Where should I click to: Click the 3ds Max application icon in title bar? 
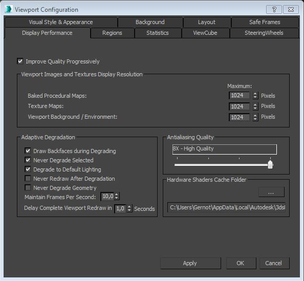point(8,9)
